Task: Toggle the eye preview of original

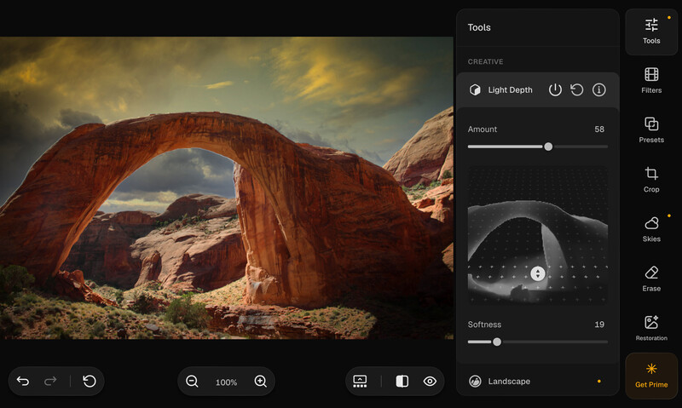Action: pyautogui.click(x=430, y=381)
